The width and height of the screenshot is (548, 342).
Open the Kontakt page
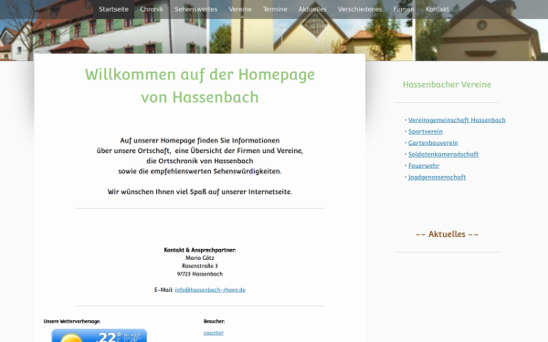coord(437,9)
